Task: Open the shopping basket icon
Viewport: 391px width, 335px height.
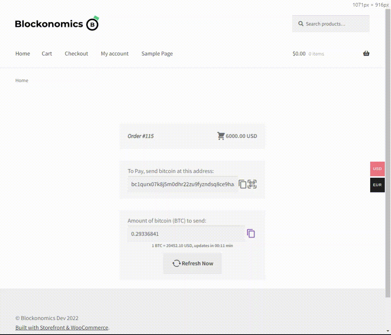Action: [x=366, y=53]
